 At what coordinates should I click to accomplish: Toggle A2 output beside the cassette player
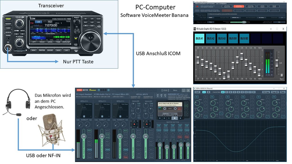186,106
